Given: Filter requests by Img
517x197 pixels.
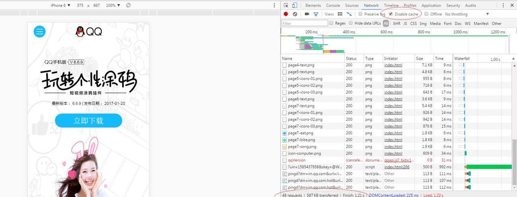Looking at the screenshot, I should pyautogui.click(x=423, y=24).
